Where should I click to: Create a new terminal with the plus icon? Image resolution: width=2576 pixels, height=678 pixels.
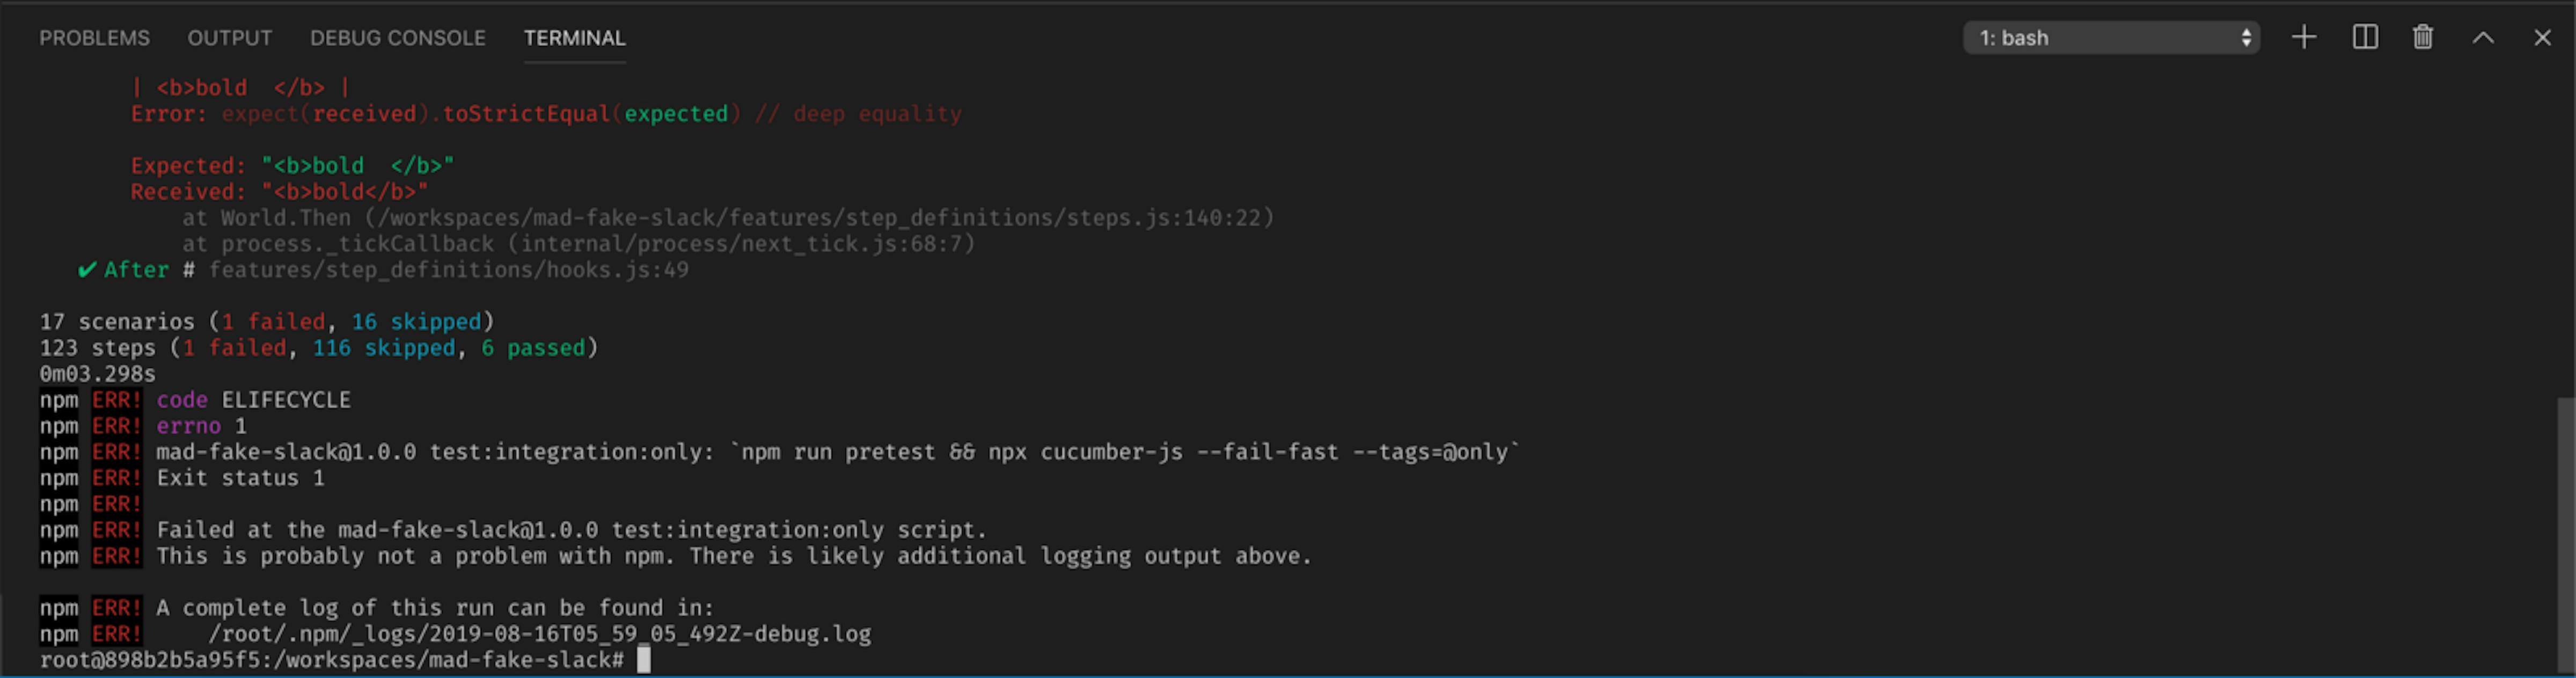[x=2304, y=38]
